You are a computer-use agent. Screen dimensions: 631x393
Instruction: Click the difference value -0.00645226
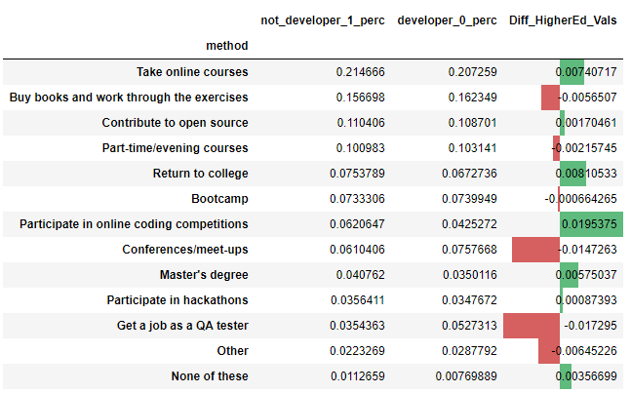(584, 350)
